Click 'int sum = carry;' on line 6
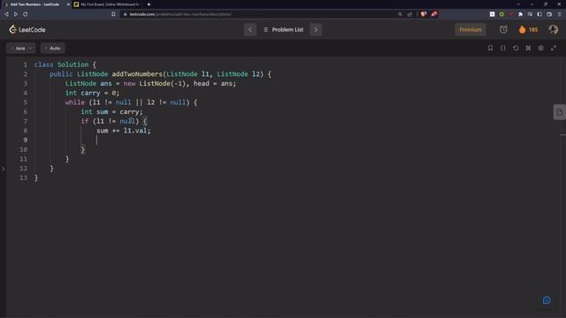The image size is (566, 318). [111, 112]
